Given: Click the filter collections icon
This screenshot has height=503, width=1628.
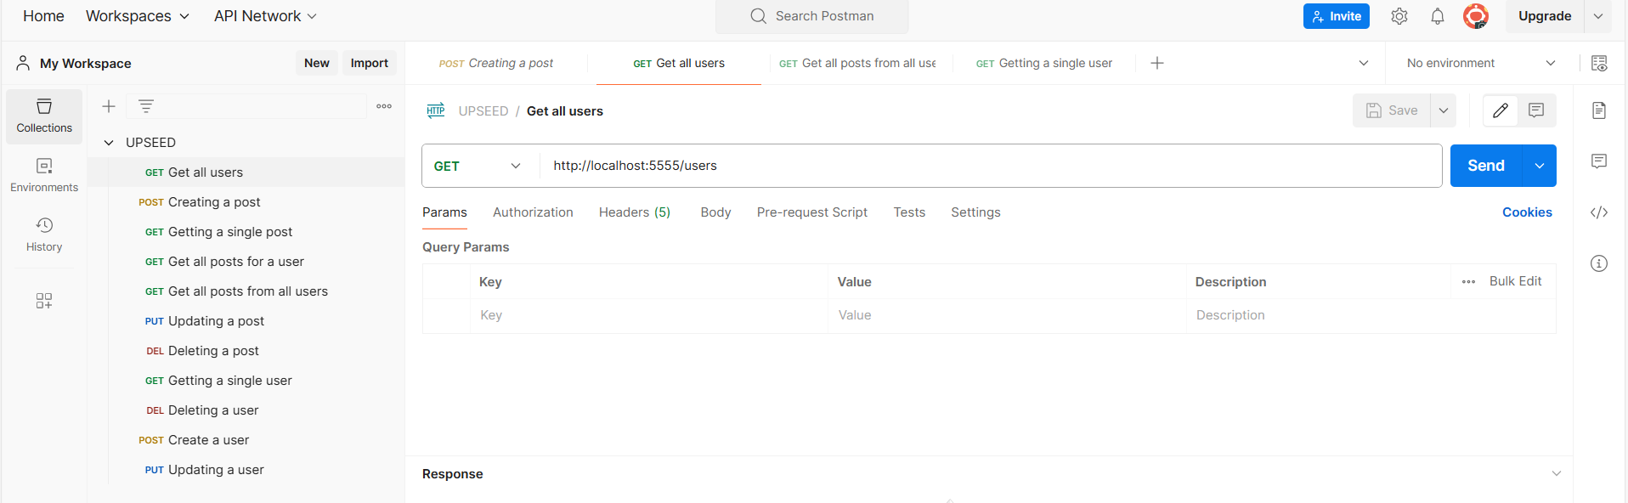Looking at the screenshot, I should click(146, 106).
